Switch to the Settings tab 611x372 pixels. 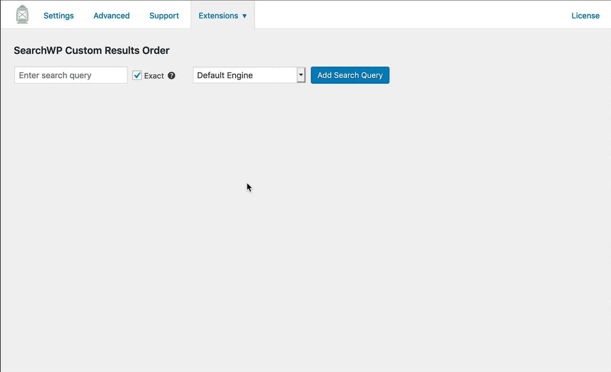tap(58, 15)
